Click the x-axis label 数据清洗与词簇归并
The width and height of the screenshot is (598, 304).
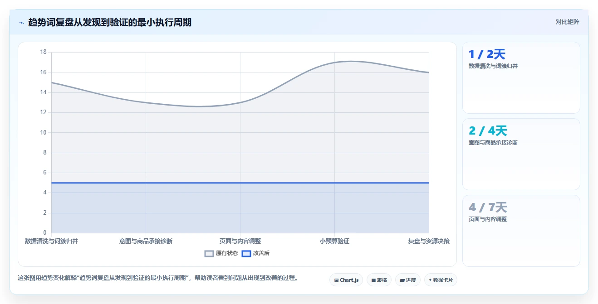tap(51, 241)
